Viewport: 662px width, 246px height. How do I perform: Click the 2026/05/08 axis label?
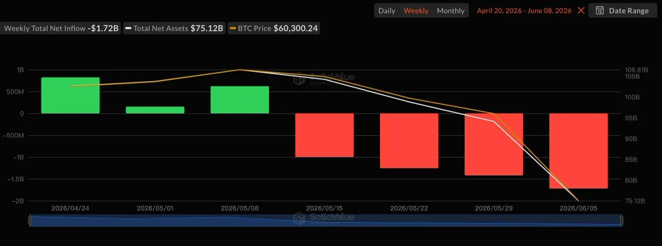click(x=240, y=208)
